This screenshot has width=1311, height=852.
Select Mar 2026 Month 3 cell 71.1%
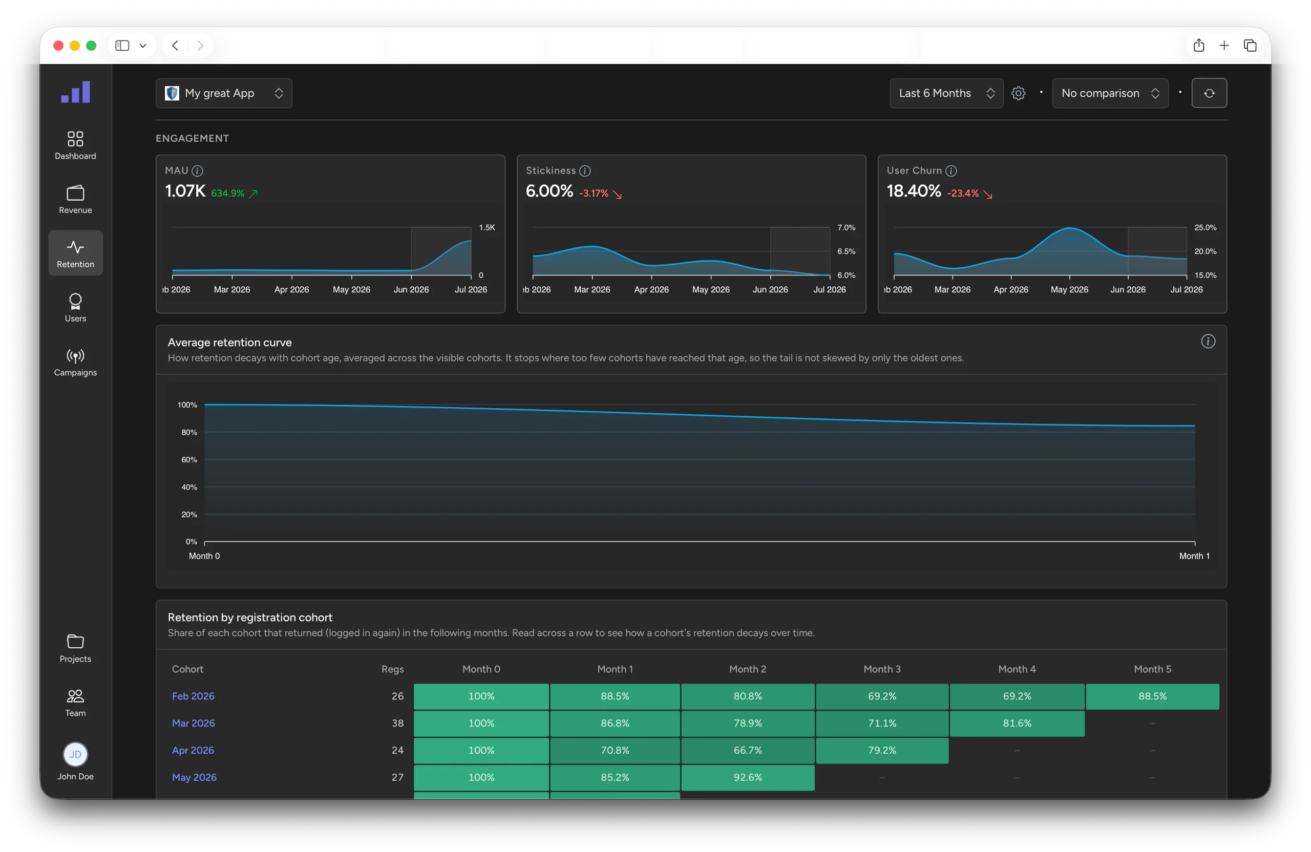click(882, 723)
